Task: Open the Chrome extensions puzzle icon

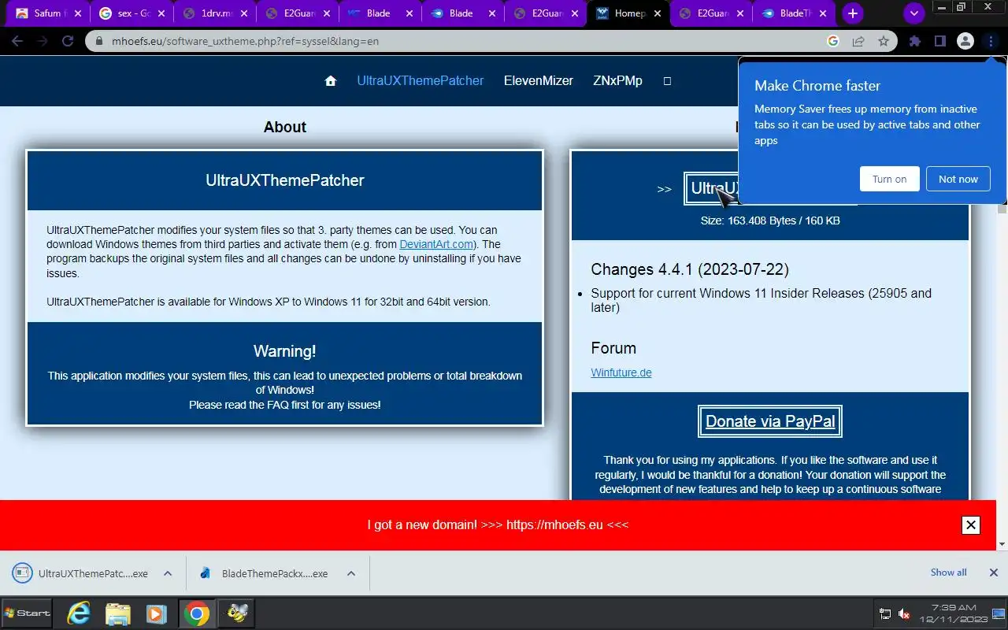Action: point(914,41)
